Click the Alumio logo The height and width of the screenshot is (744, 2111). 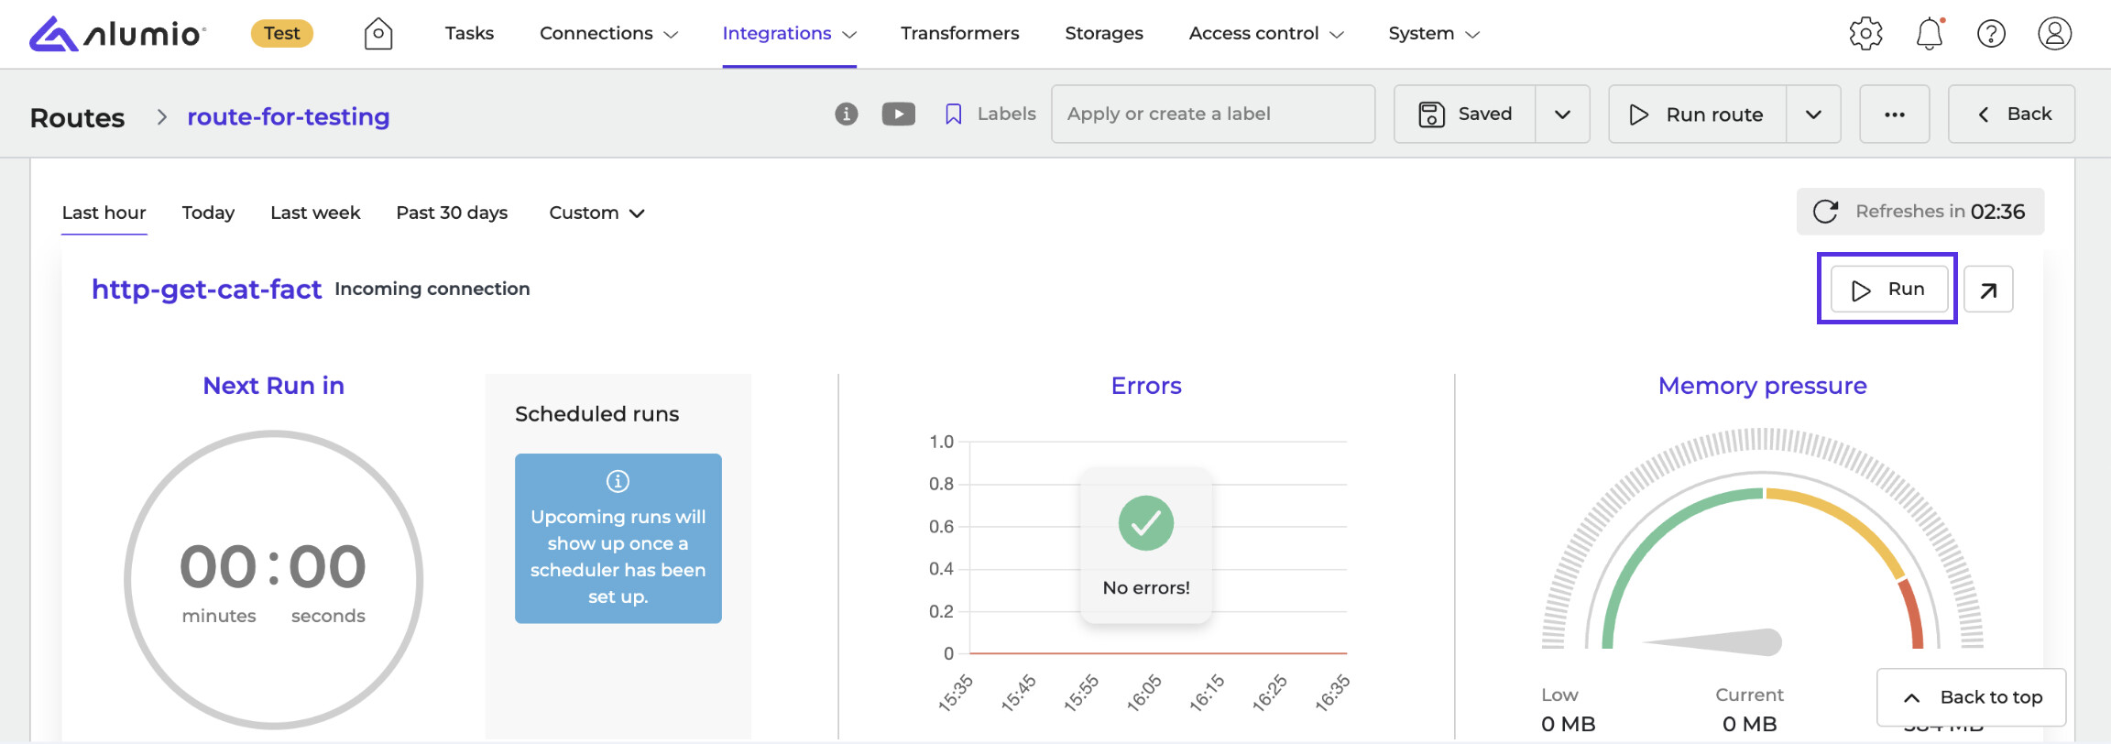pos(117,34)
